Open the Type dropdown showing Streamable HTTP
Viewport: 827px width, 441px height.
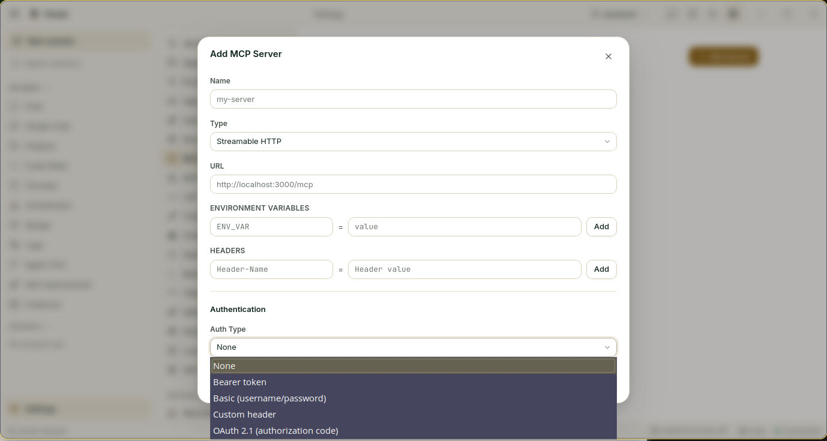(x=413, y=142)
